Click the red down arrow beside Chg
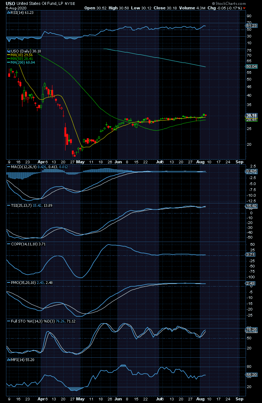Image resolution: width=262 pixels, height=403 pixels. pos(244,8)
